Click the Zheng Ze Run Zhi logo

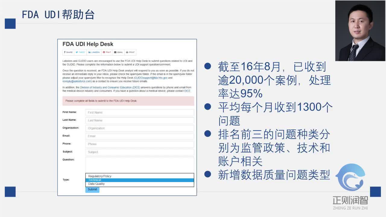350,186
